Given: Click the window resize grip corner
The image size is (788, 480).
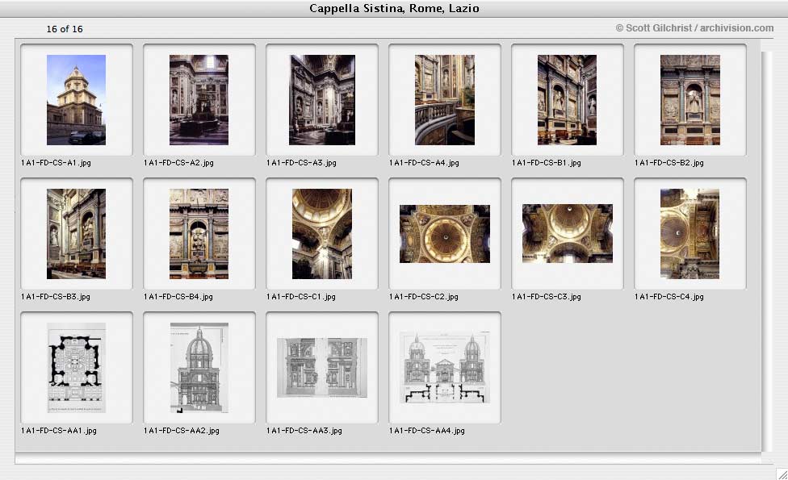Looking at the screenshot, I should 782,474.
